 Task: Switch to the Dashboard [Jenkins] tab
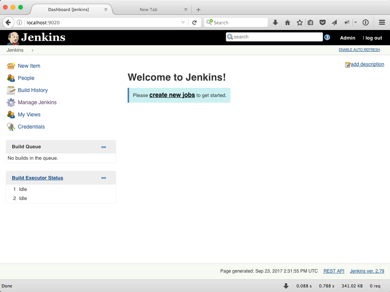click(x=69, y=10)
